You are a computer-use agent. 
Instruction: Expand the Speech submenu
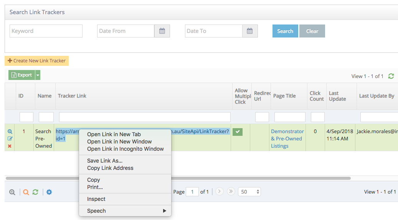[125, 211]
